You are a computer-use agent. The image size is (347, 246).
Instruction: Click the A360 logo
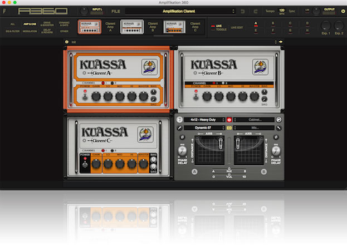43,11
